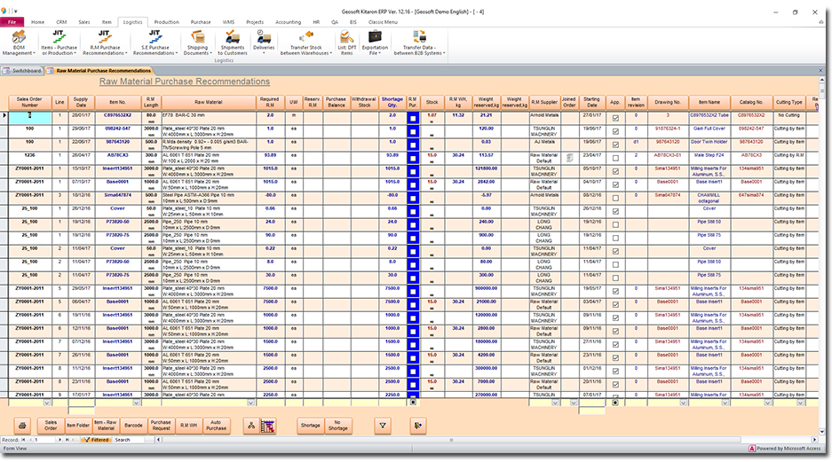Click Shortage Qty. column header

(392, 102)
